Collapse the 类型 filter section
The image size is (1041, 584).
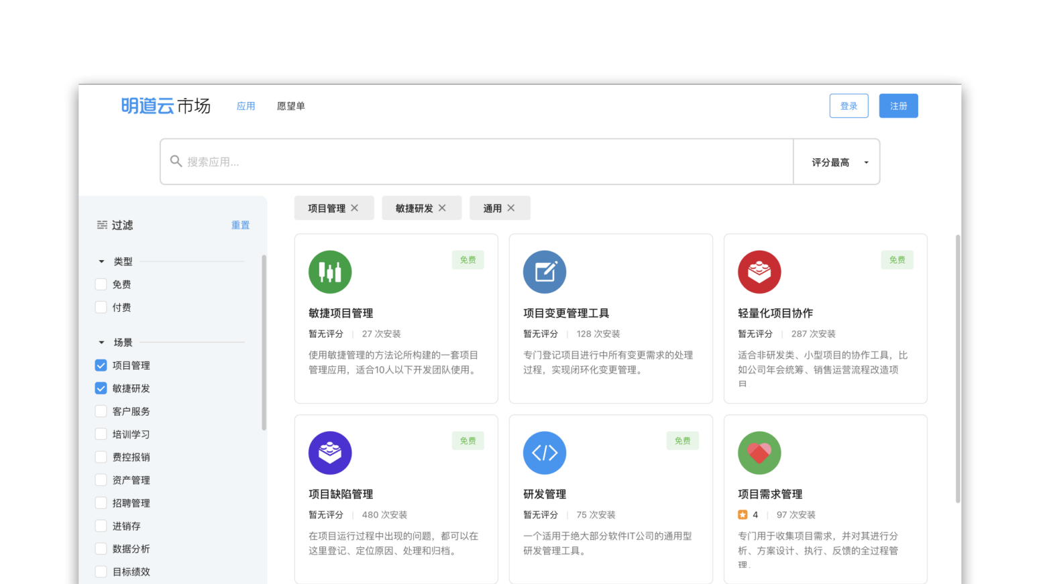(101, 261)
